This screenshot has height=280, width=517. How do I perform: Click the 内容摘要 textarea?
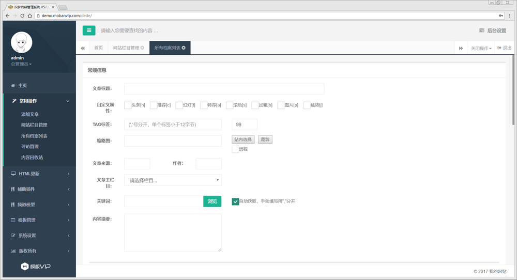coord(173,232)
